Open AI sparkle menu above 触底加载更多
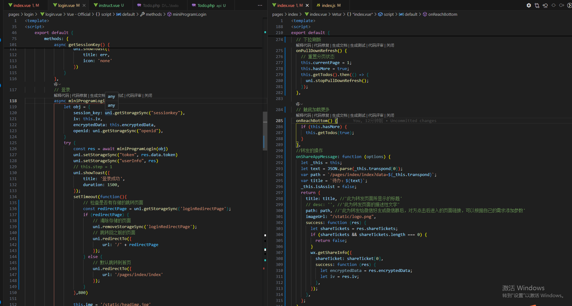572x306 pixels. point(299,104)
